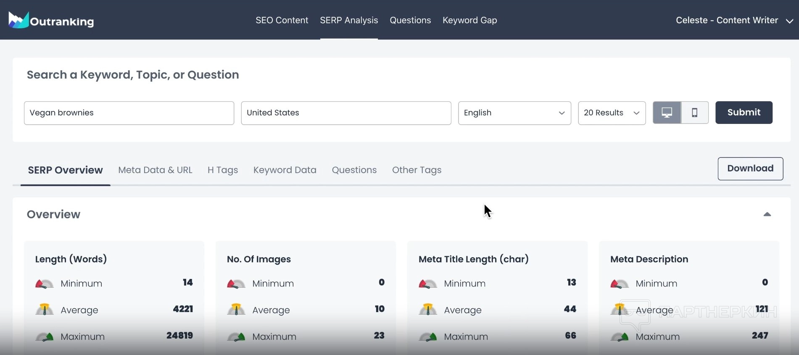Click red gauge icon for Images Minimum

[236, 284]
